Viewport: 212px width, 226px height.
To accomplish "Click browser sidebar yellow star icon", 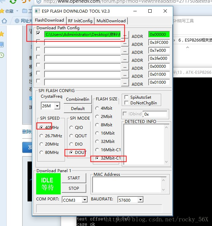I will 2,34.
